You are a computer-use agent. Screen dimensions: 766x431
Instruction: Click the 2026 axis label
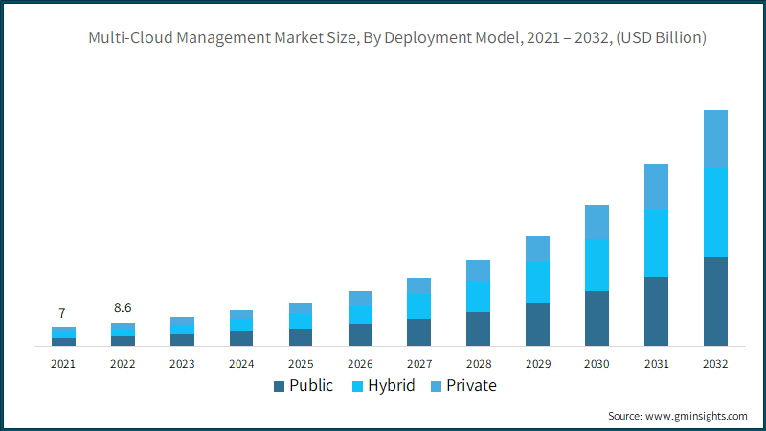coord(360,364)
